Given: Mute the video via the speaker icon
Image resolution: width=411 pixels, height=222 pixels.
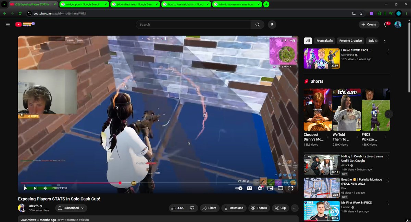Looking at the screenshot, I should [x=45, y=188].
